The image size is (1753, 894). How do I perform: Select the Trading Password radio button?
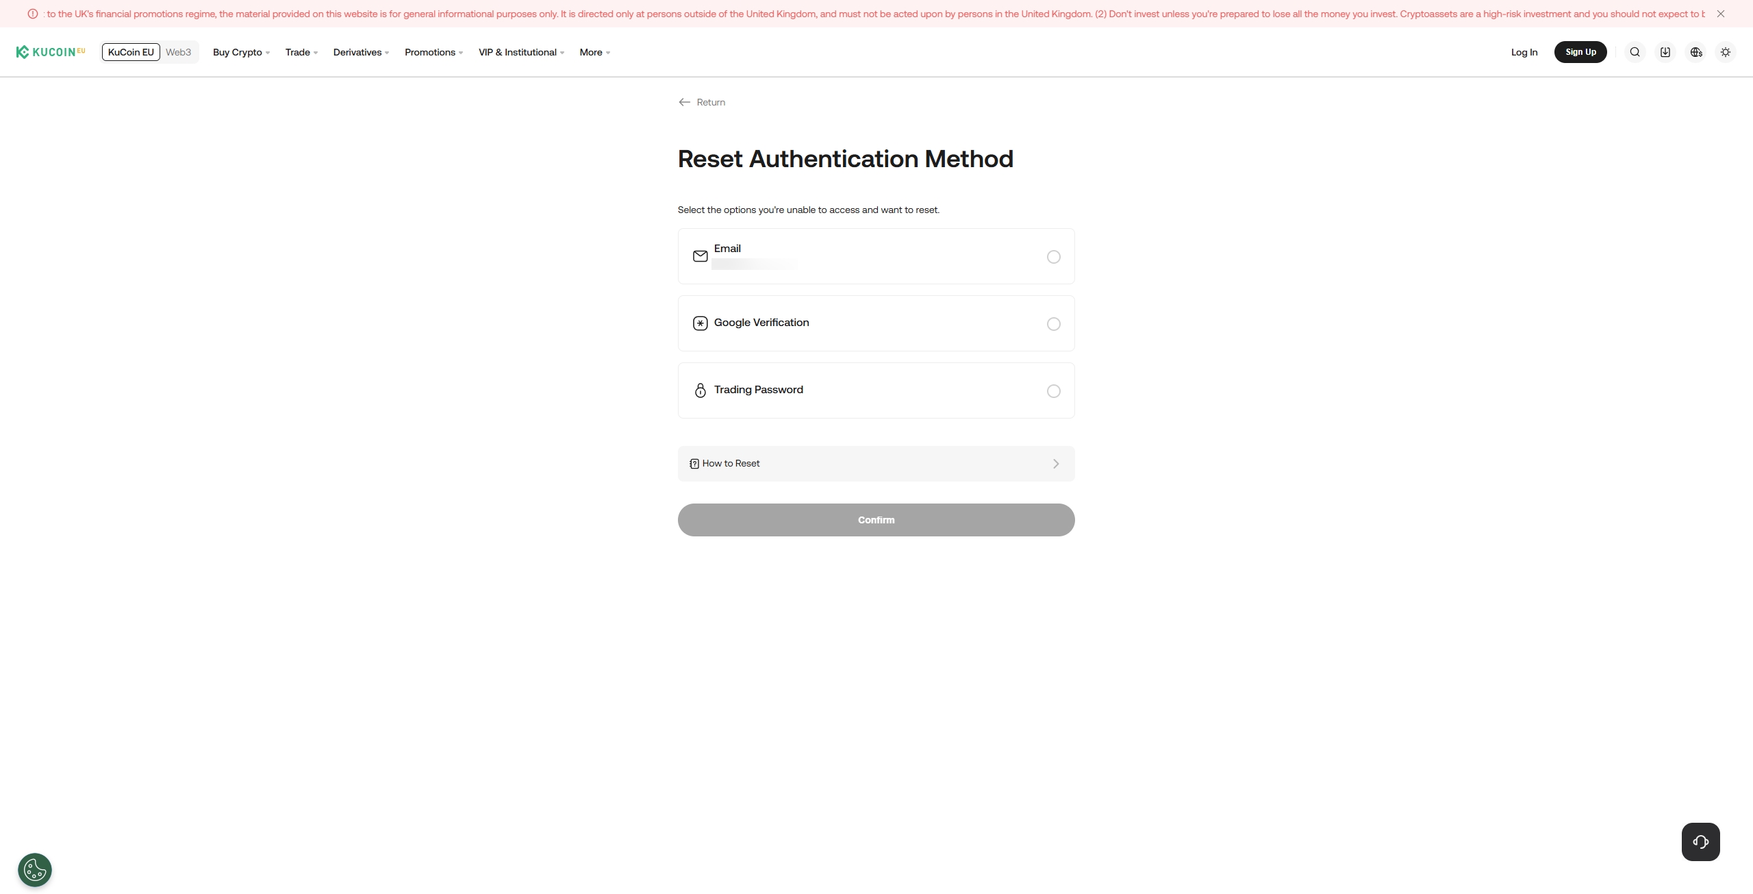(x=1053, y=391)
